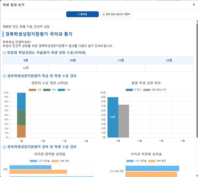Image resolution: width=198 pixels, height=177 pixels.
Task: Click the vertical scrollbar thumb
Action: click(197, 80)
